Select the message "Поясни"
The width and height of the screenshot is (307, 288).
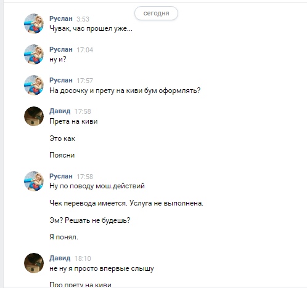62,155
